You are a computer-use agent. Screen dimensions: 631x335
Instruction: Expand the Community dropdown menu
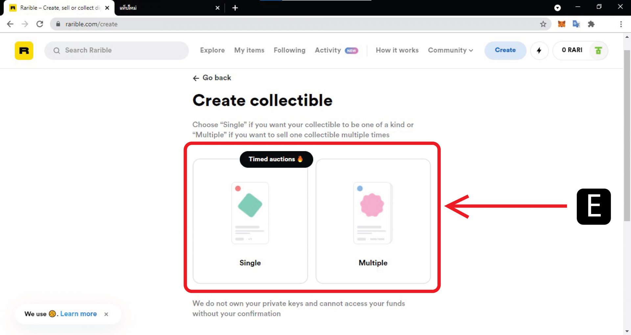point(450,50)
